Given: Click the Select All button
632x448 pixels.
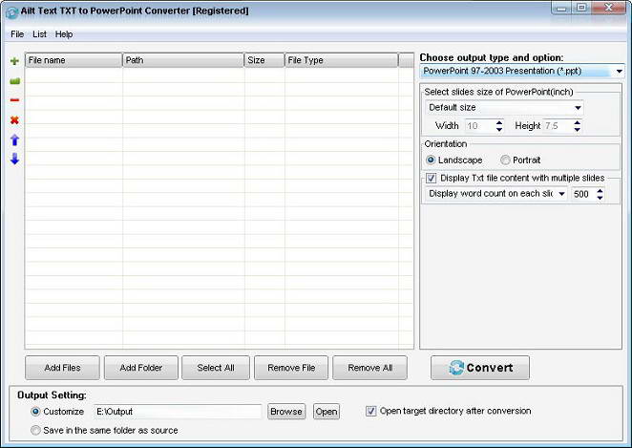Looking at the screenshot, I should 216,368.
